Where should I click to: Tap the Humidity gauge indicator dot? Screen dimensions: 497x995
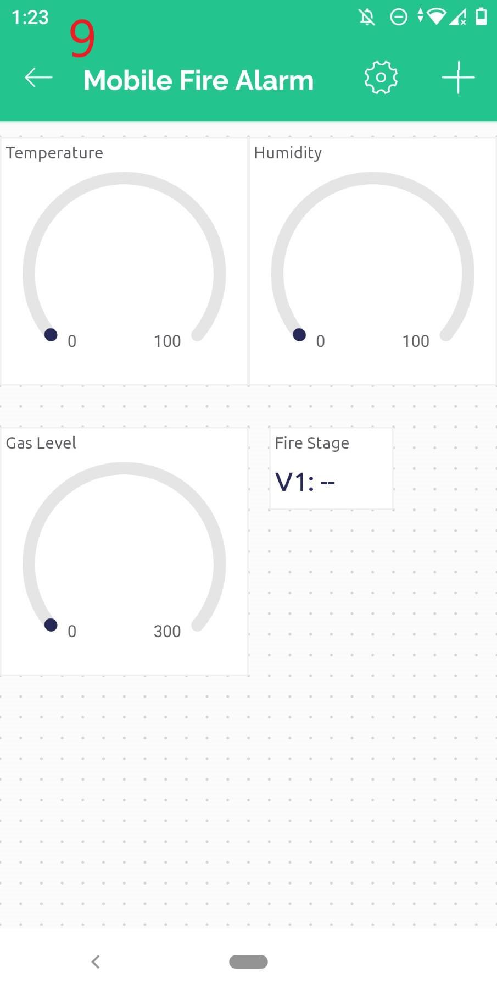[299, 335]
